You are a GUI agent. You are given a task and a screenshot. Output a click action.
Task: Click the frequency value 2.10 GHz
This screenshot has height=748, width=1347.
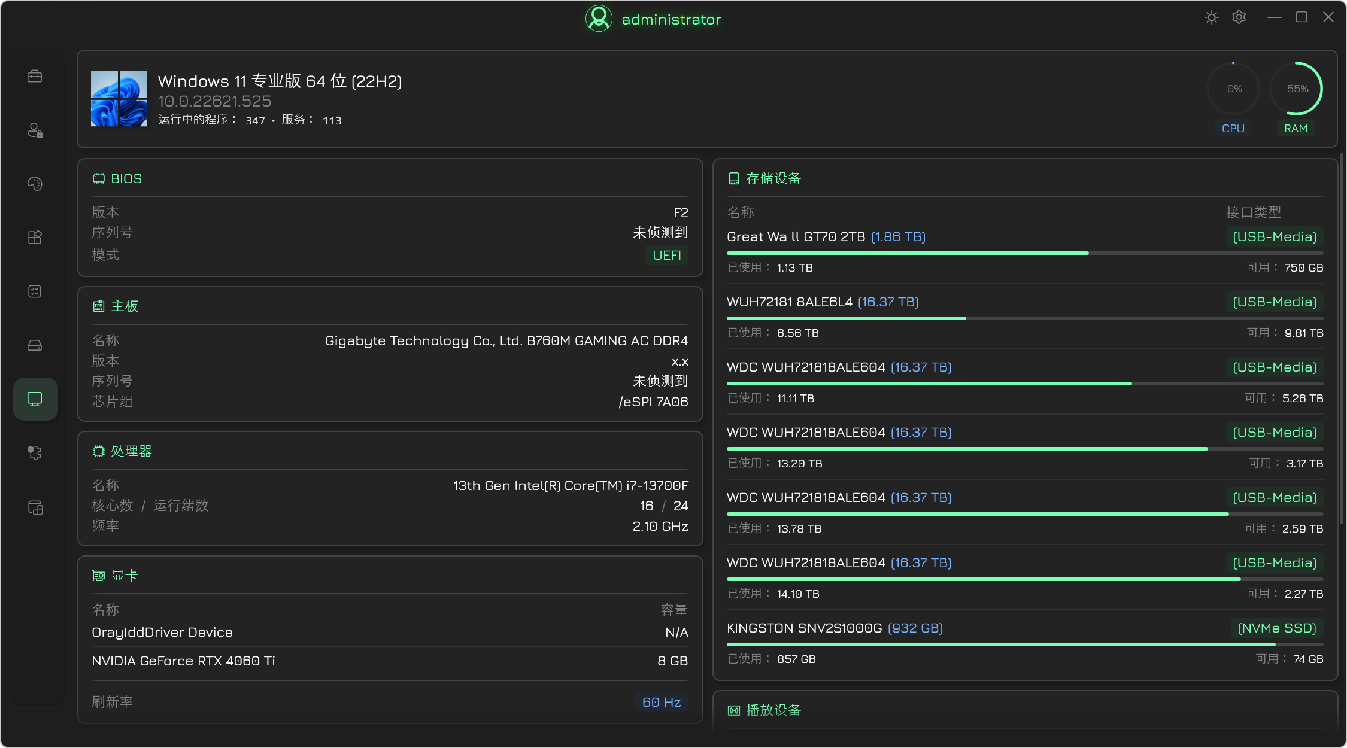(x=660, y=526)
